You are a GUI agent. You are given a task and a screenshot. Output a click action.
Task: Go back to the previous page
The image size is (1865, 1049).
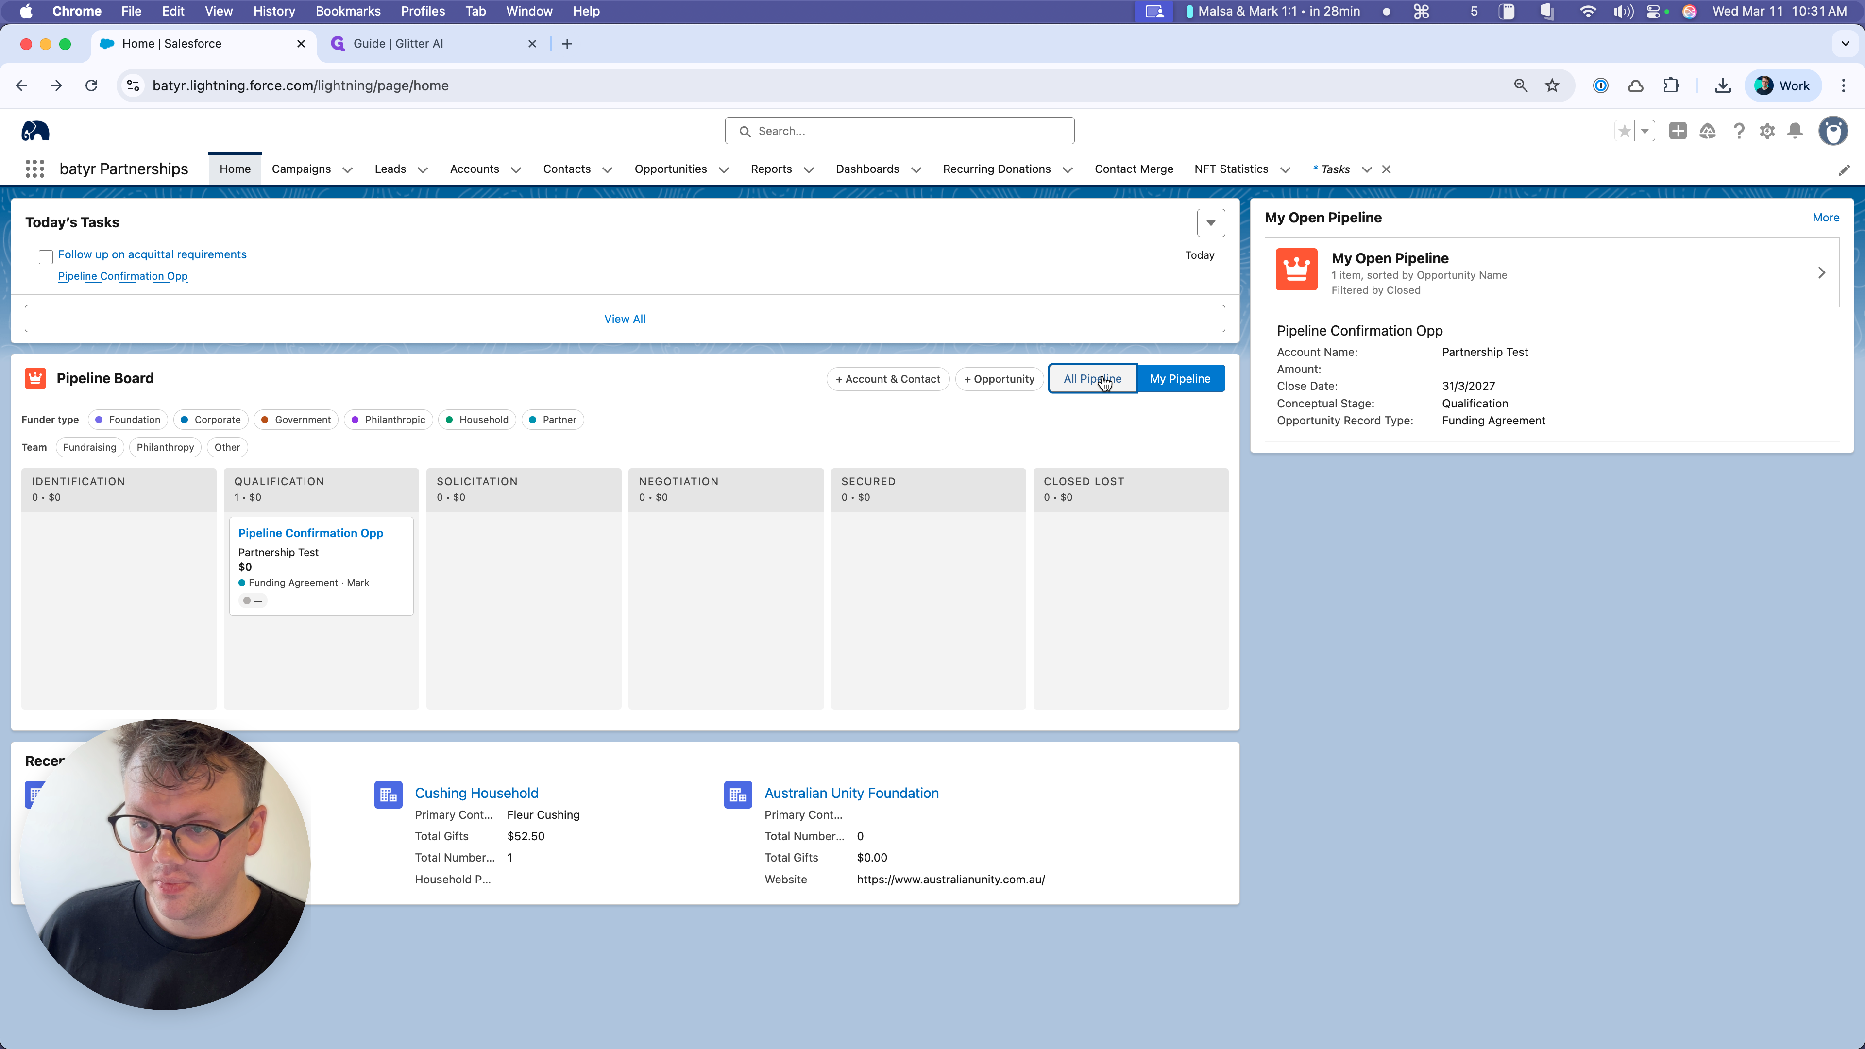point(22,86)
